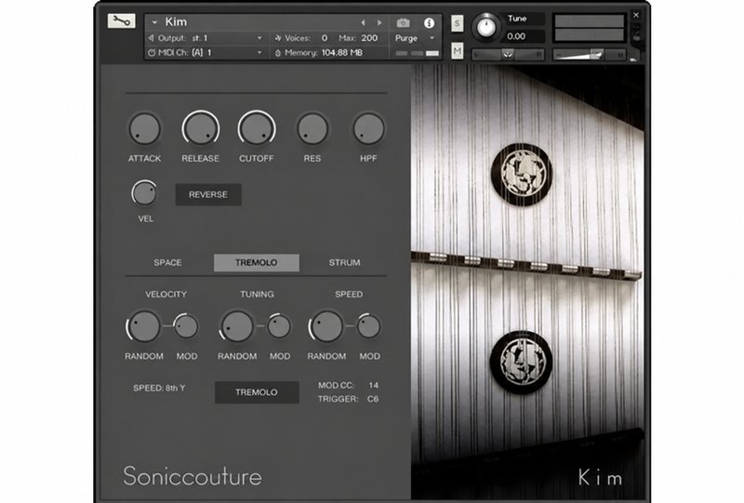Expand the Kim instrument name dropdown arrow
Viewport: 744px width, 503px height.
click(x=154, y=22)
